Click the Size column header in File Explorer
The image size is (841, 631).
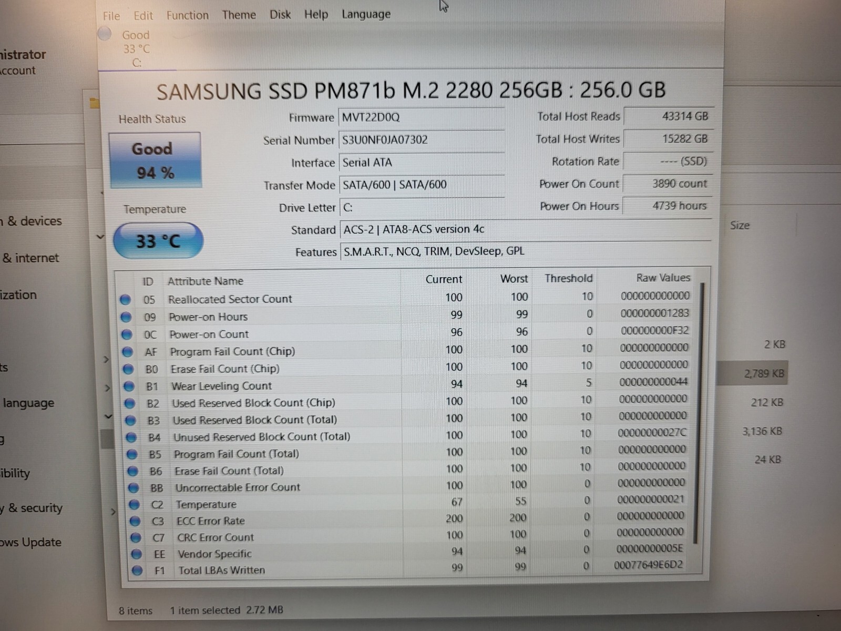pyautogui.click(x=740, y=226)
